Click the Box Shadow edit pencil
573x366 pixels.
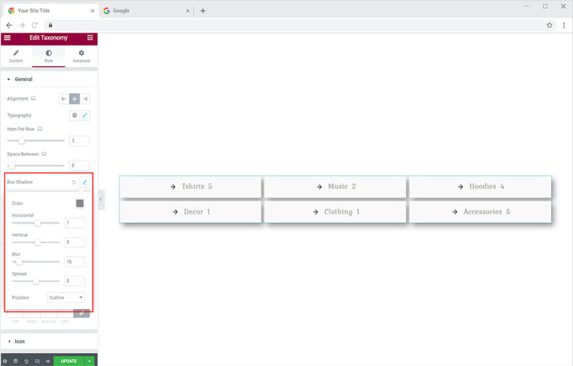(84, 182)
